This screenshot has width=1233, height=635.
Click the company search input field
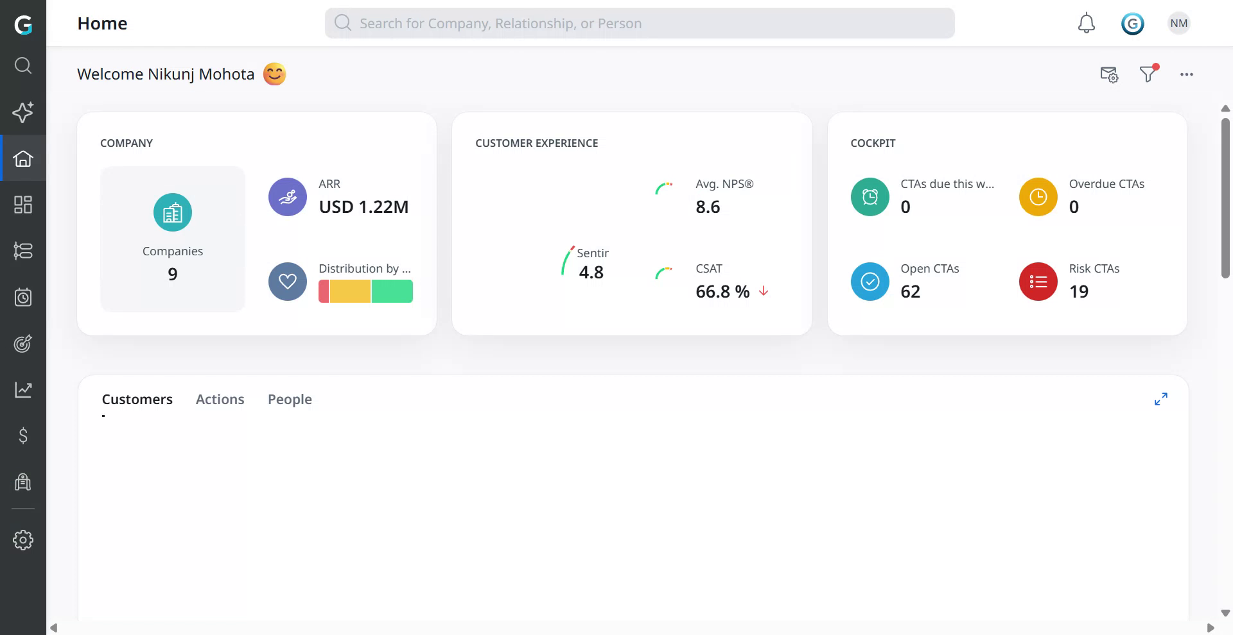[639, 24]
